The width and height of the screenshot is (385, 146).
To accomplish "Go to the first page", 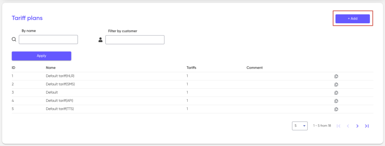I will pos(339,126).
